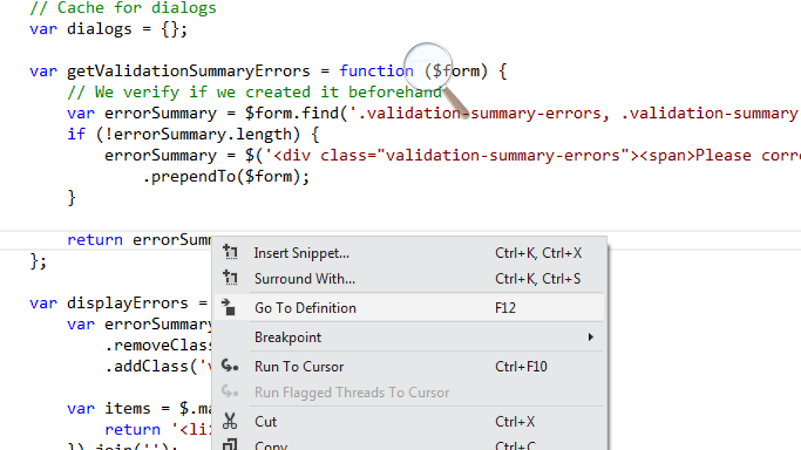This screenshot has width=801, height=450.
Task: Click the Copy icon in context menu
Action: [x=230, y=445]
